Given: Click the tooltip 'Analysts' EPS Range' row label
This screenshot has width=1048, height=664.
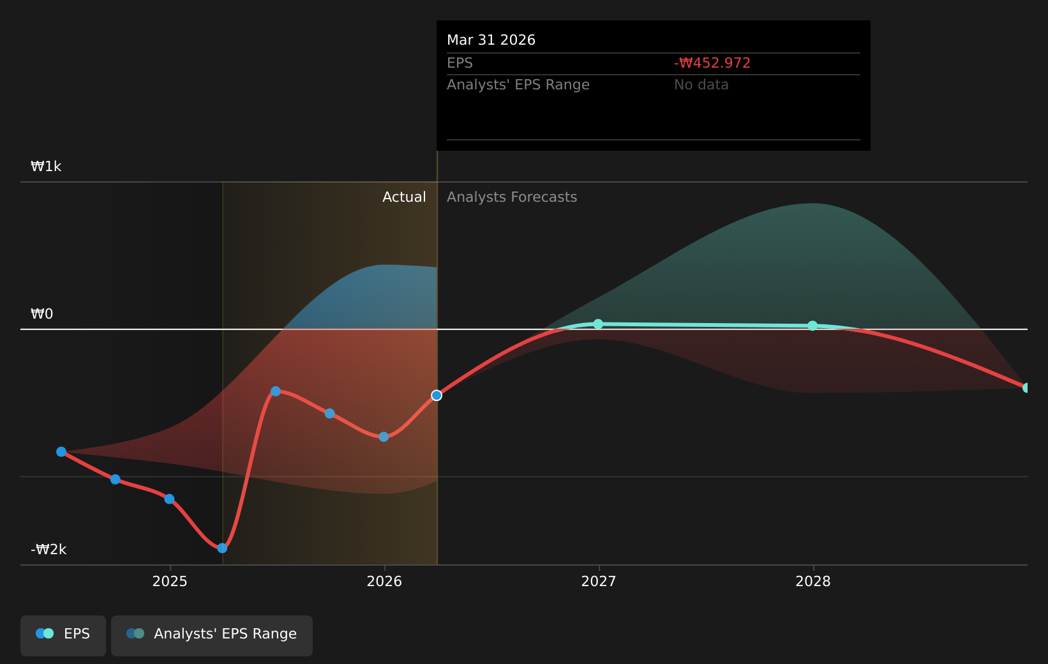Looking at the screenshot, I should click(x=518, y=85).
